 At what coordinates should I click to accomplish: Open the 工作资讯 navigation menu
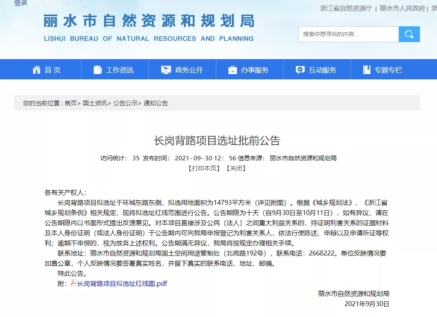tap(115, 69)
